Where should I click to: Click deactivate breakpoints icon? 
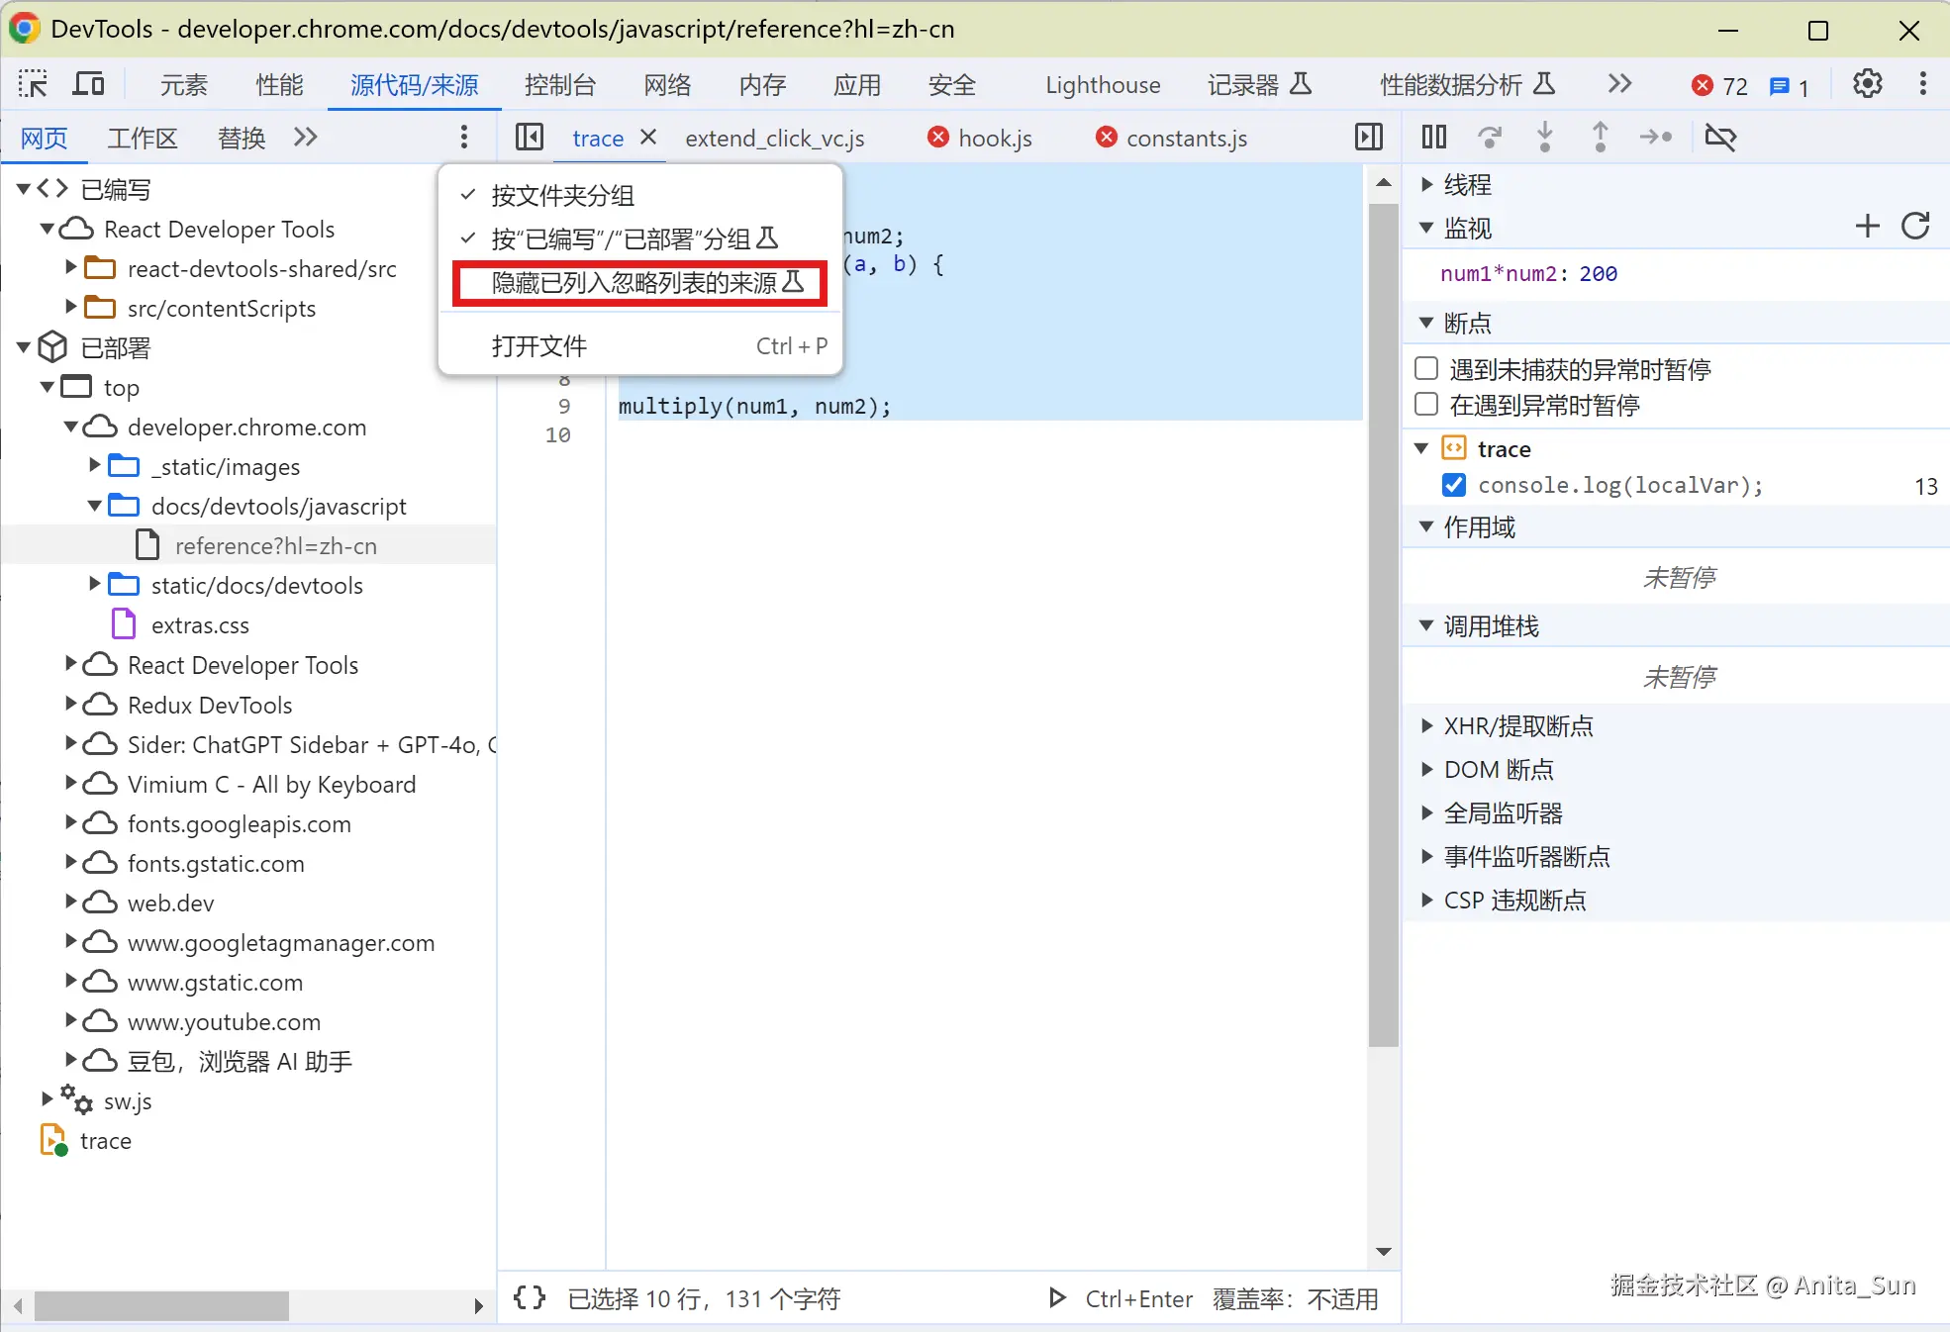(1720, 137)
